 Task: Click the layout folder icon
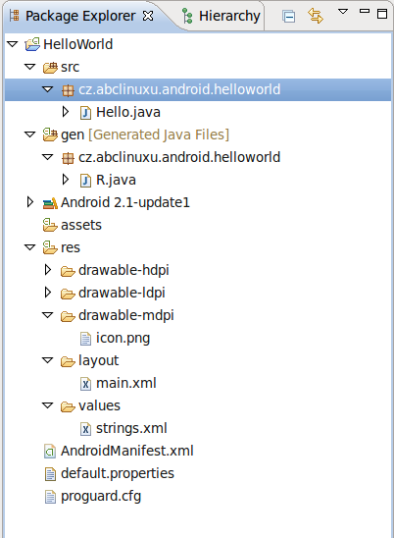coord(68,361)
